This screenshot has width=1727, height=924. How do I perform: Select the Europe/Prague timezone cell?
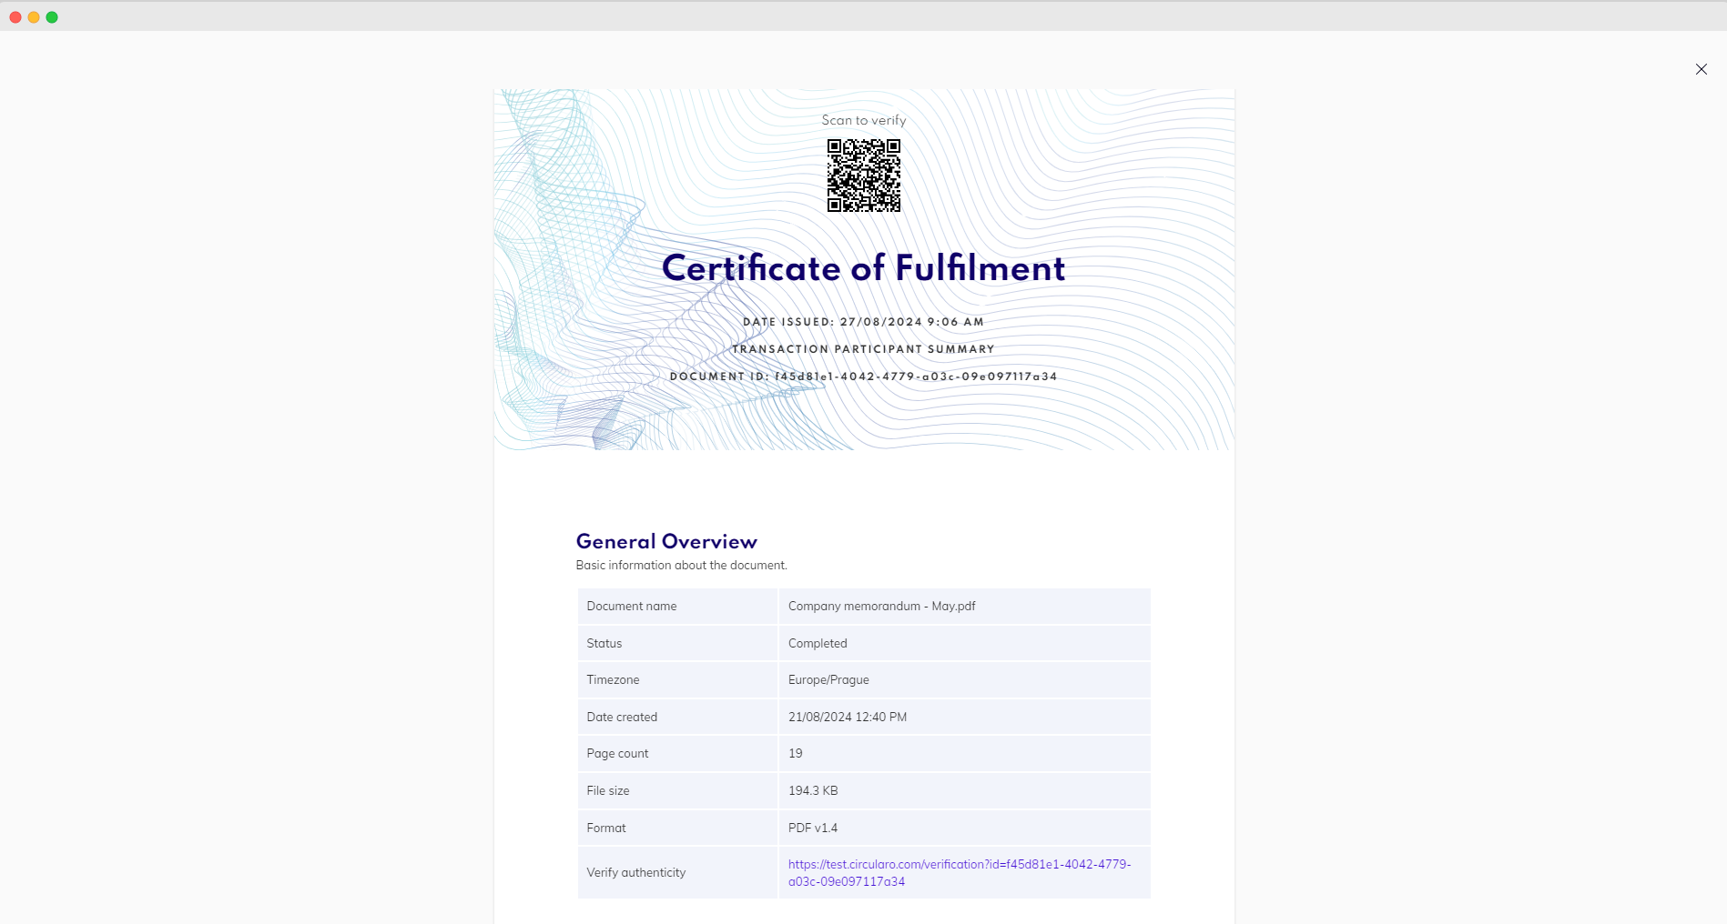[828, 679]
